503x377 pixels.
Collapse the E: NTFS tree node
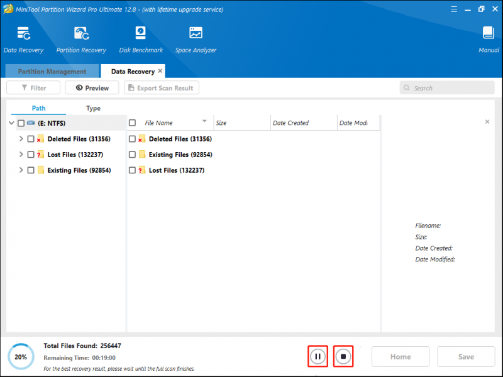[x=11, y=123]
